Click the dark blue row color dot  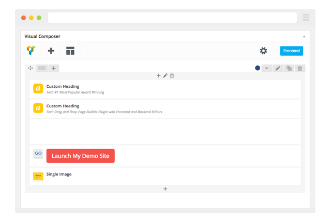(x=258, y=68)
